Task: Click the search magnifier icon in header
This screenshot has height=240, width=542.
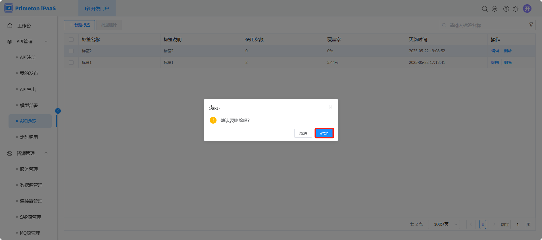Action: 485,9
